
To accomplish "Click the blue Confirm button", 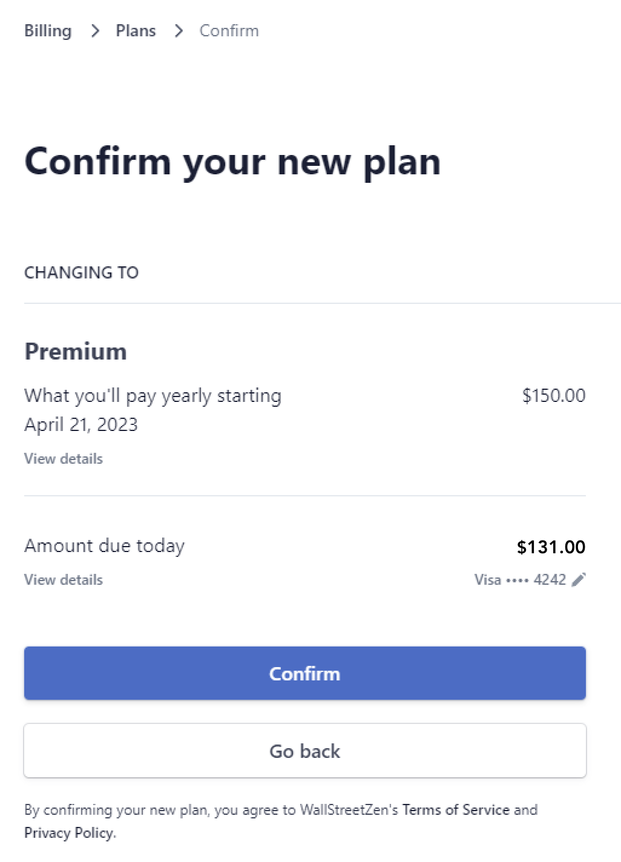I will (305, 673).
